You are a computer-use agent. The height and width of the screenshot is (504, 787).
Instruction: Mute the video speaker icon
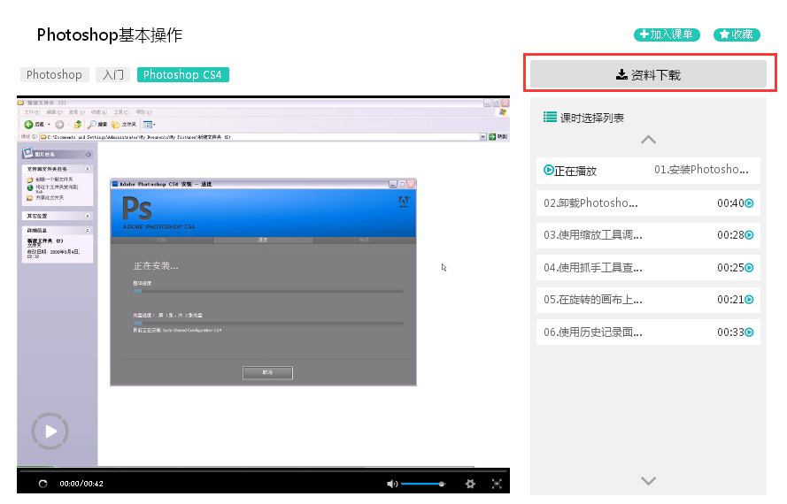(392, 484)
